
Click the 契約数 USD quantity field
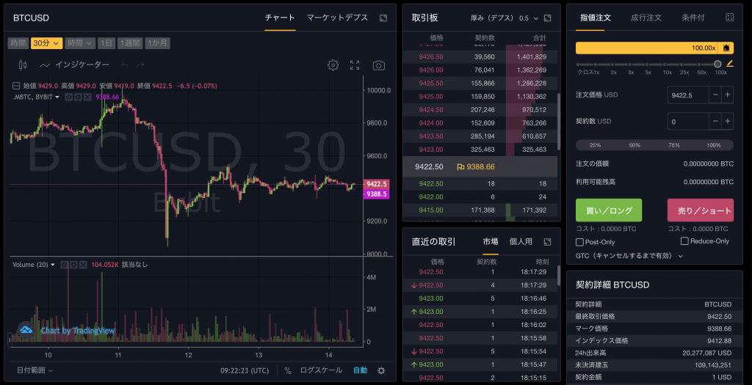click(688, 122)
